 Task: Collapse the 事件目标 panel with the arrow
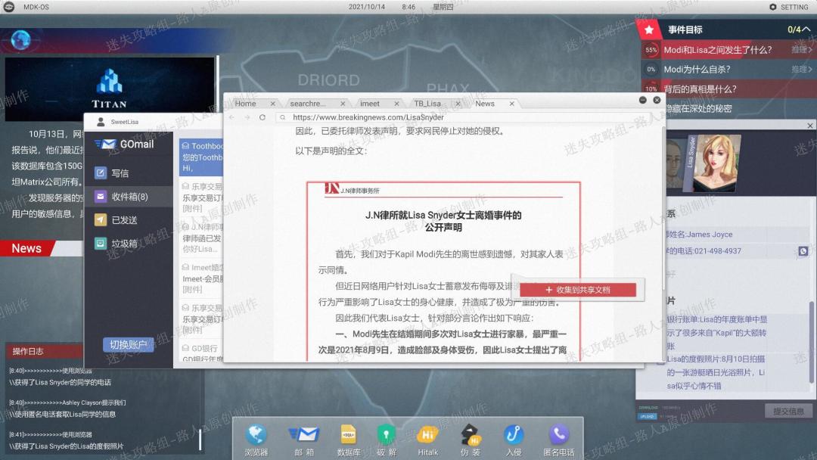tap(806, 30)
